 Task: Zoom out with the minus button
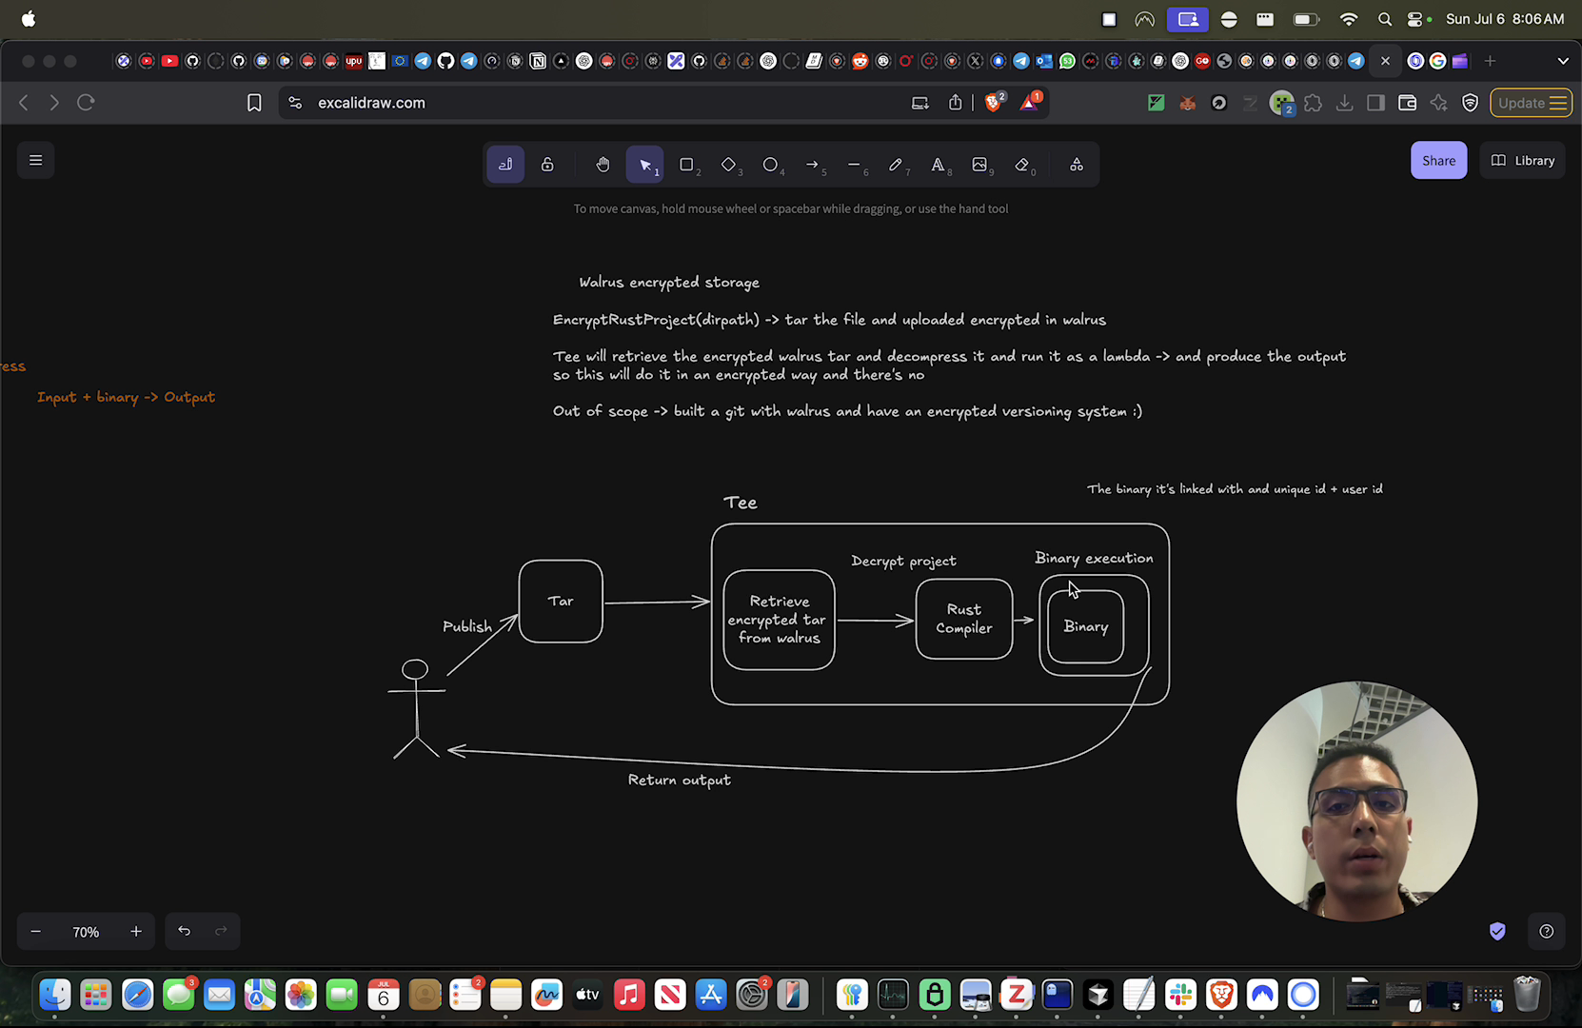36,932
